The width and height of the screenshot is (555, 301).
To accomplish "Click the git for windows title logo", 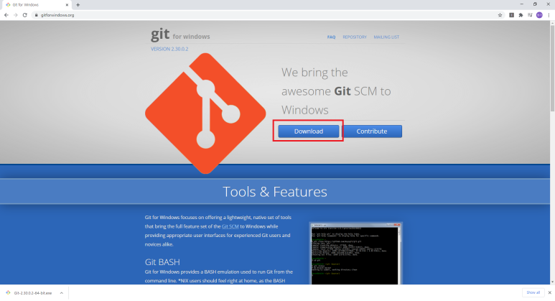I will point(180,34).
